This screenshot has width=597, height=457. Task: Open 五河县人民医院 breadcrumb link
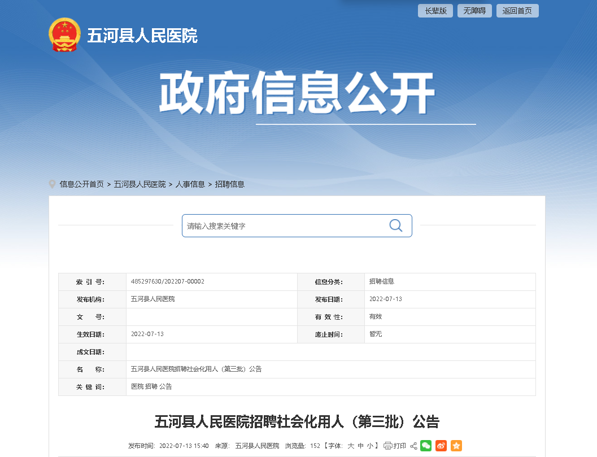coord(140,184)
